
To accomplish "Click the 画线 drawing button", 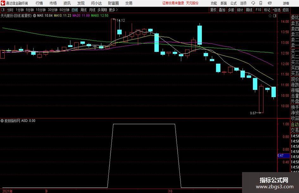I will click(249, 10).
